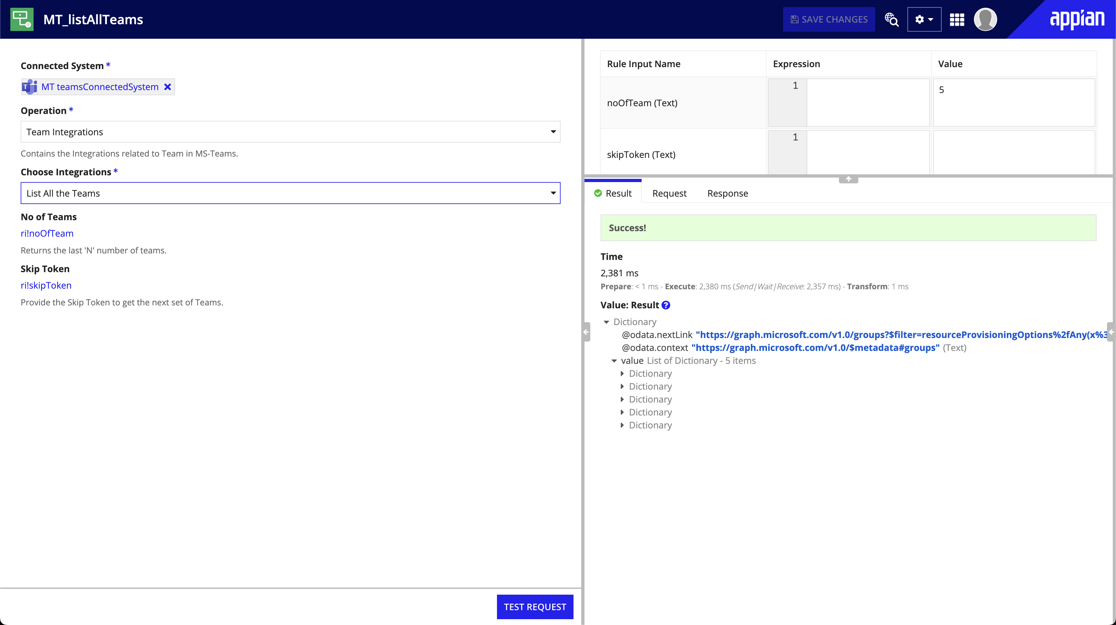Open the apps grid navigation menu

coord(956,19)
